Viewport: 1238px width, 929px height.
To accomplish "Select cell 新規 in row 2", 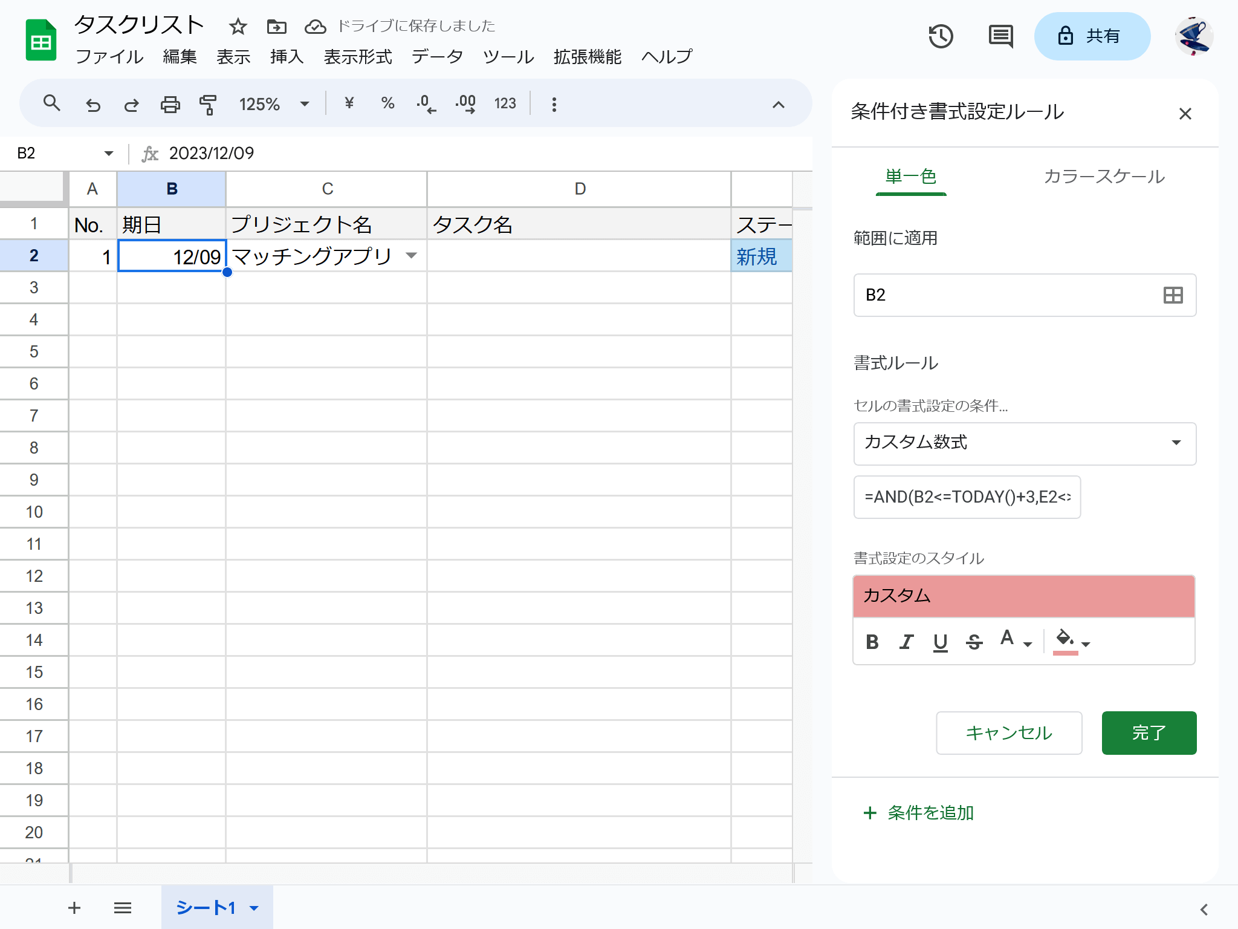I will 762,256.
